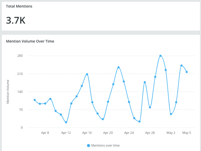Image resolution: width=201 pixels, height=151 pixels.
Task: Click the data point above Apr 24
Action: pos(129,102)
